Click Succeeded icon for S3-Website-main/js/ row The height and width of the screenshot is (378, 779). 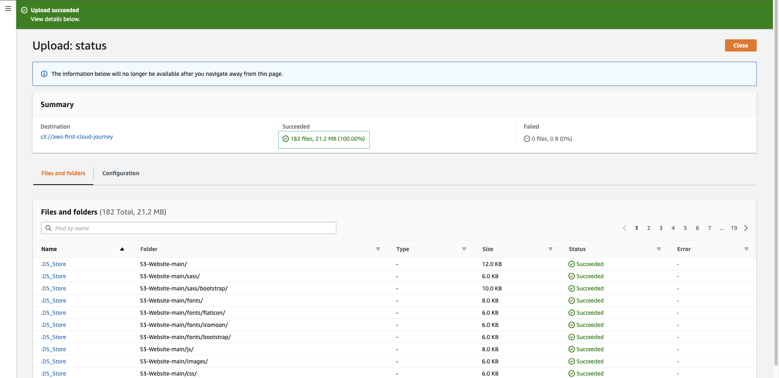(572, 349)
